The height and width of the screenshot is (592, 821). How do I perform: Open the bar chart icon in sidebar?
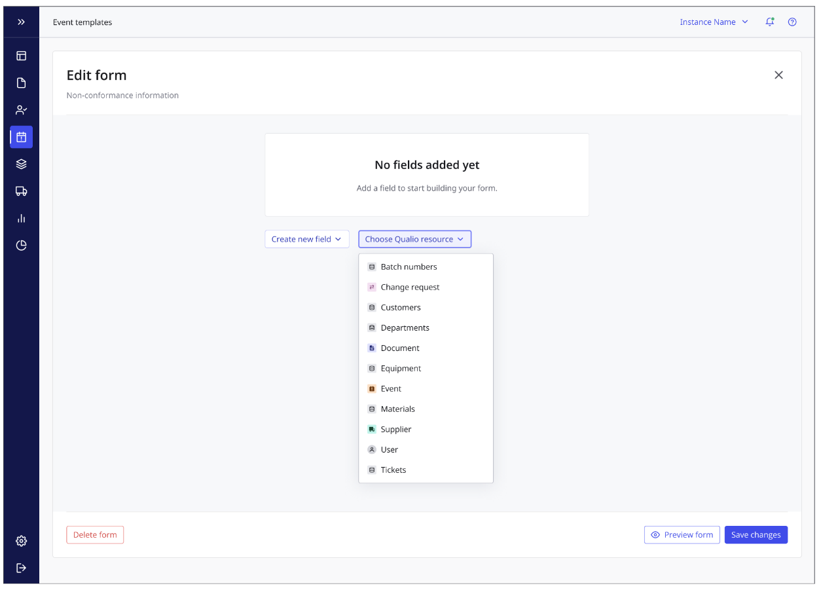pos(21,218)
